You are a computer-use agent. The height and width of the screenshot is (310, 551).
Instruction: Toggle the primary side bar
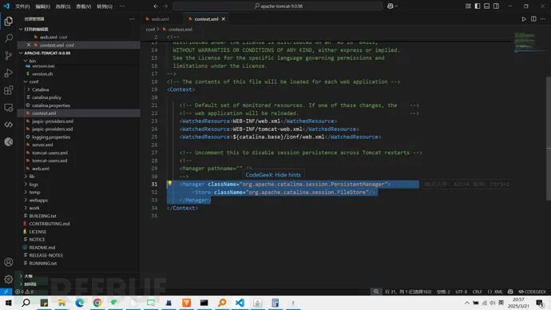point(478,6)
